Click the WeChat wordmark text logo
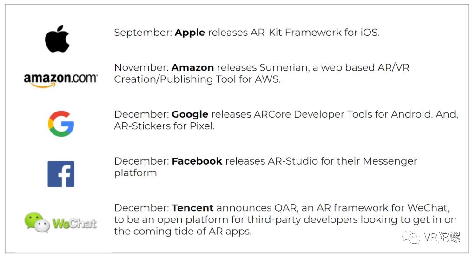 [x=74, y=224]
